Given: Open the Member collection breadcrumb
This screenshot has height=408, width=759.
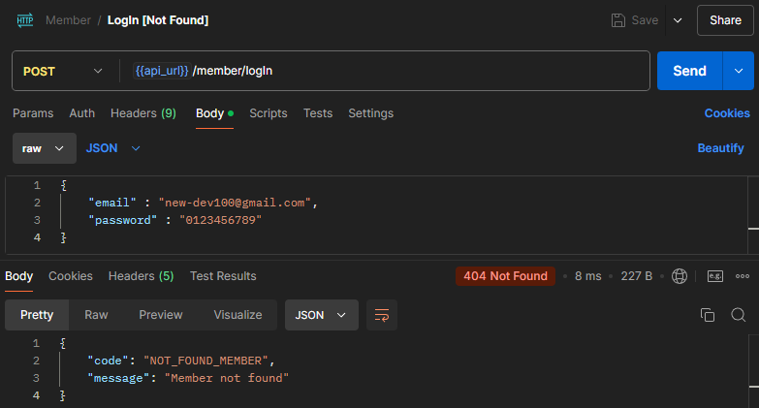Looking at the screenshot, I should (68, 20).
